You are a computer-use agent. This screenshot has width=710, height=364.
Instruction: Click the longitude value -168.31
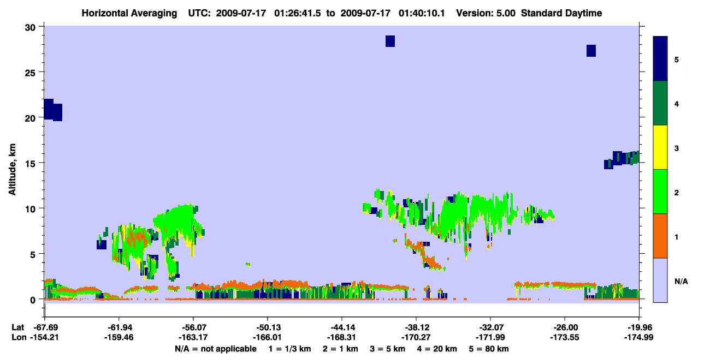tap(342, 338)
